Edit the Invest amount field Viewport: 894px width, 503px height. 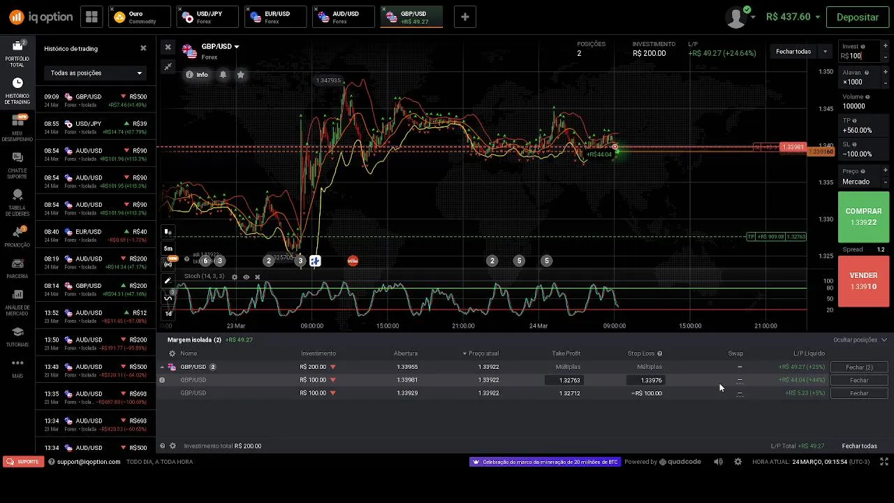(x=858, y=56)
